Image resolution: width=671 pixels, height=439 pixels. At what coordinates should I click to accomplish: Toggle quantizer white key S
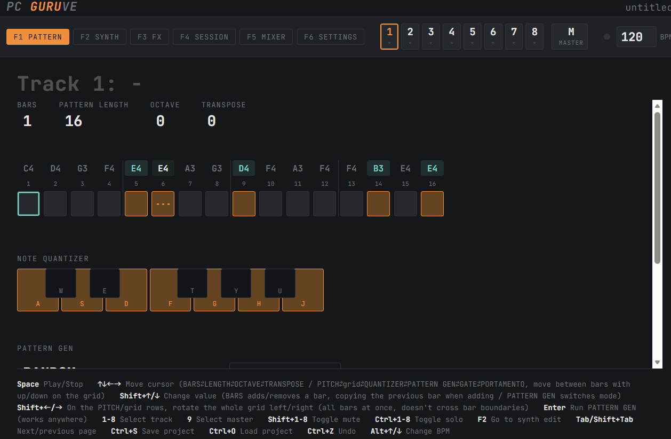tap(82, 303)
